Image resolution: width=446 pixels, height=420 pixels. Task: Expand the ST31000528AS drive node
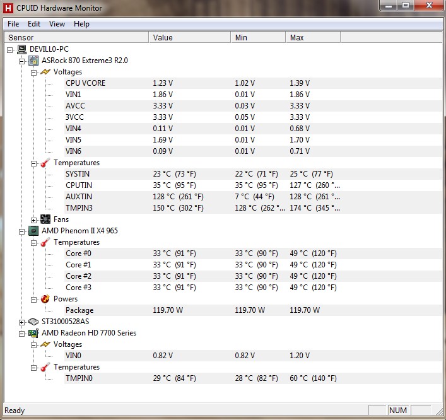click(x=21, y=322)
